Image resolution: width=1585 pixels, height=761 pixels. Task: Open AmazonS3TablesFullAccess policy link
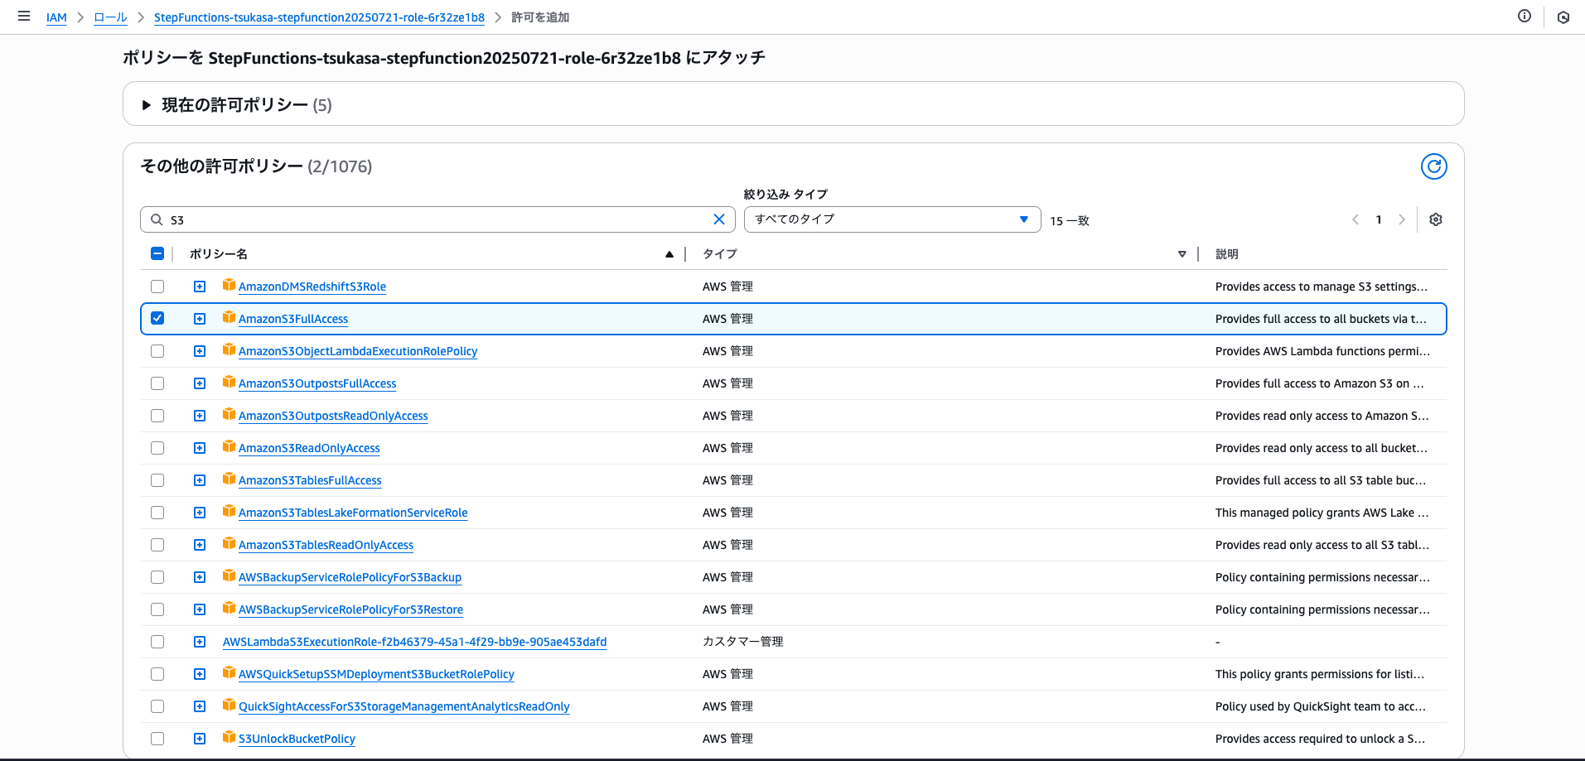(310, 480)
